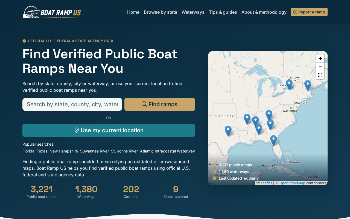Zoom in on the map

click(x=320, y=59)
